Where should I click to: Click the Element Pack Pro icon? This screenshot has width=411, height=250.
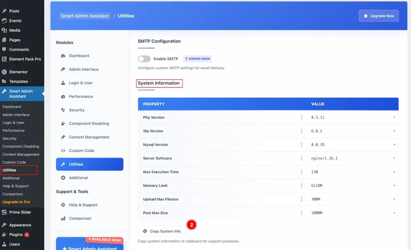(4, 59)
